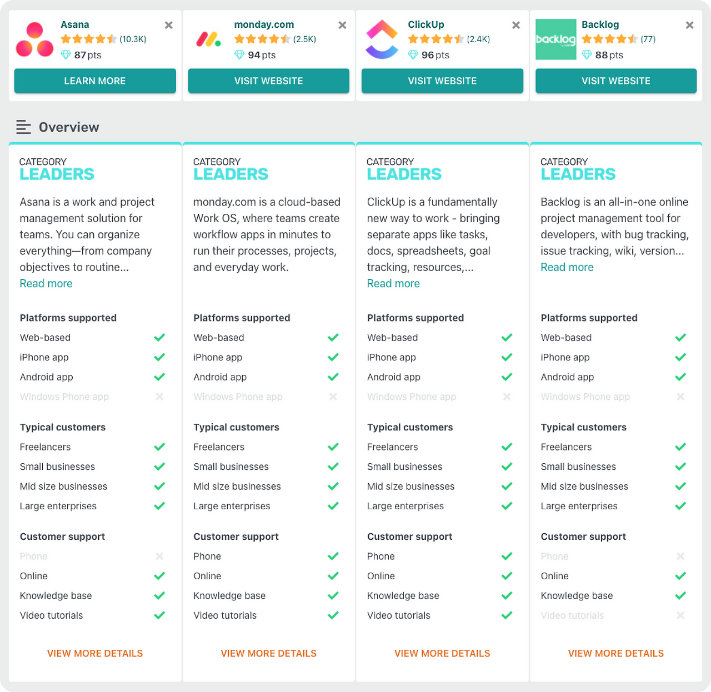
Task: Click the monday.com logo icon
Action: click(x=208, y=39)
